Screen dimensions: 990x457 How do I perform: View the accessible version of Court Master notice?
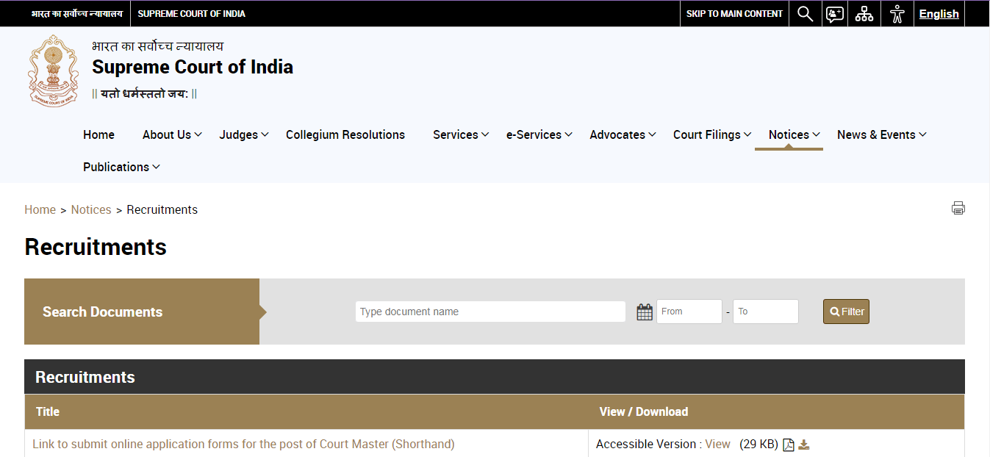pos(717,444)
